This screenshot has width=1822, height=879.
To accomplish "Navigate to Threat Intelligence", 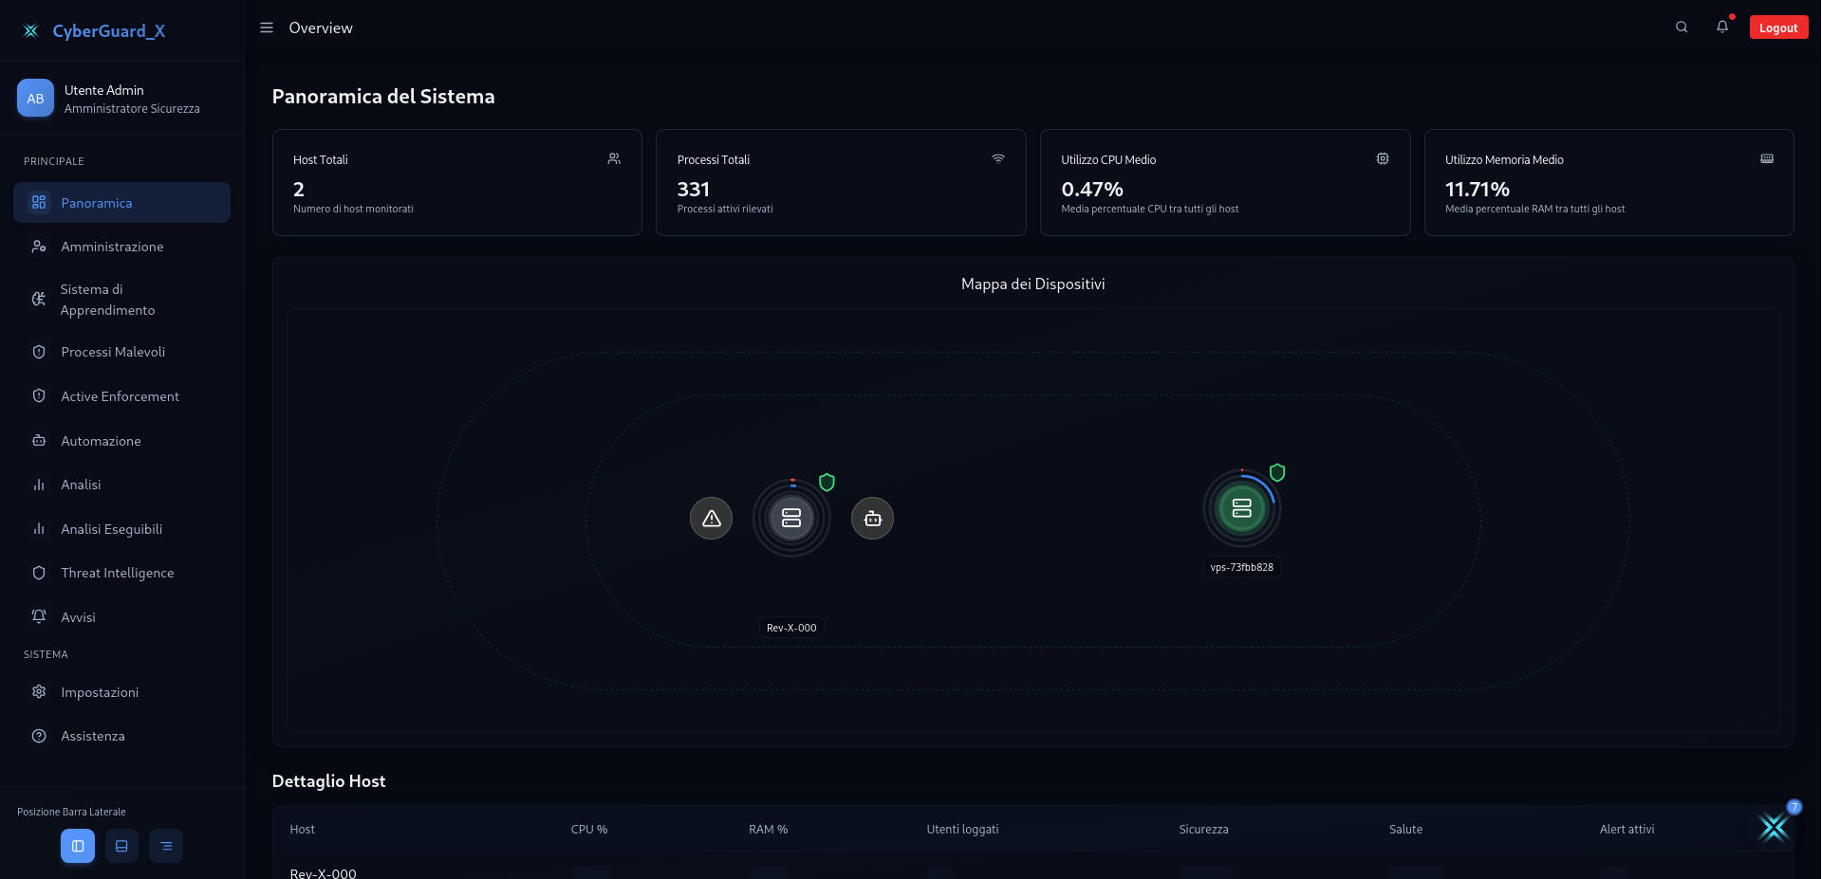I will pyautogui.click(x=117, y=573).
